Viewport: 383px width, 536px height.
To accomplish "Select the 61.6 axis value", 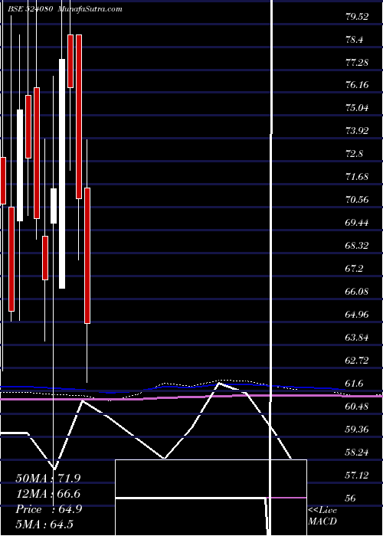I will coord(354,384).
